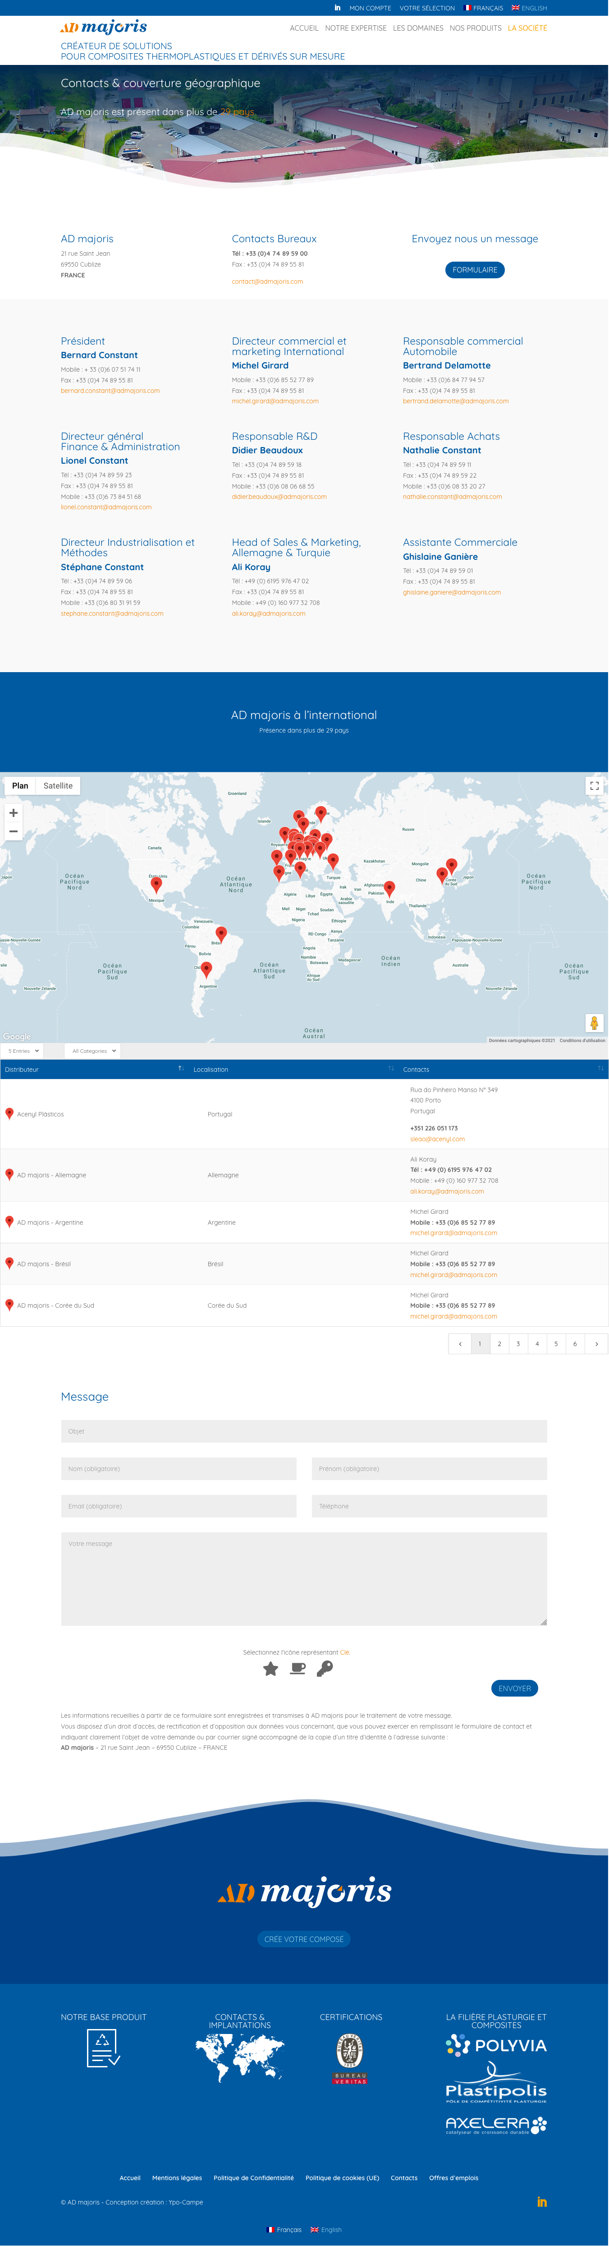Image resolution: width=609 pixels, height=2246 pixels.
Task: Email bernard.constant@admajoris.com link
Action: [x=110, y=391]
